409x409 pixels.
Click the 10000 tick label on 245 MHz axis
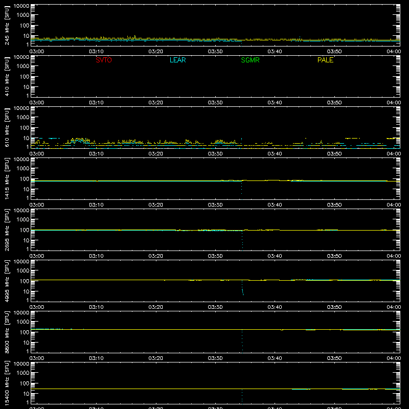(x=21, y=6)
